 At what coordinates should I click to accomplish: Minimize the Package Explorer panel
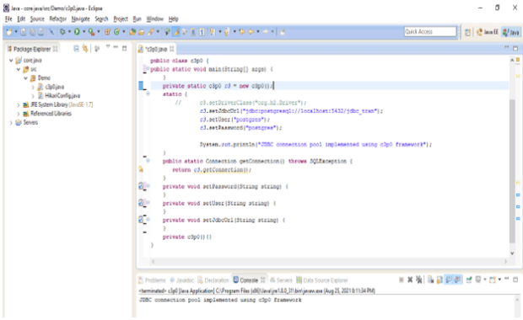[x=116, y=48]
